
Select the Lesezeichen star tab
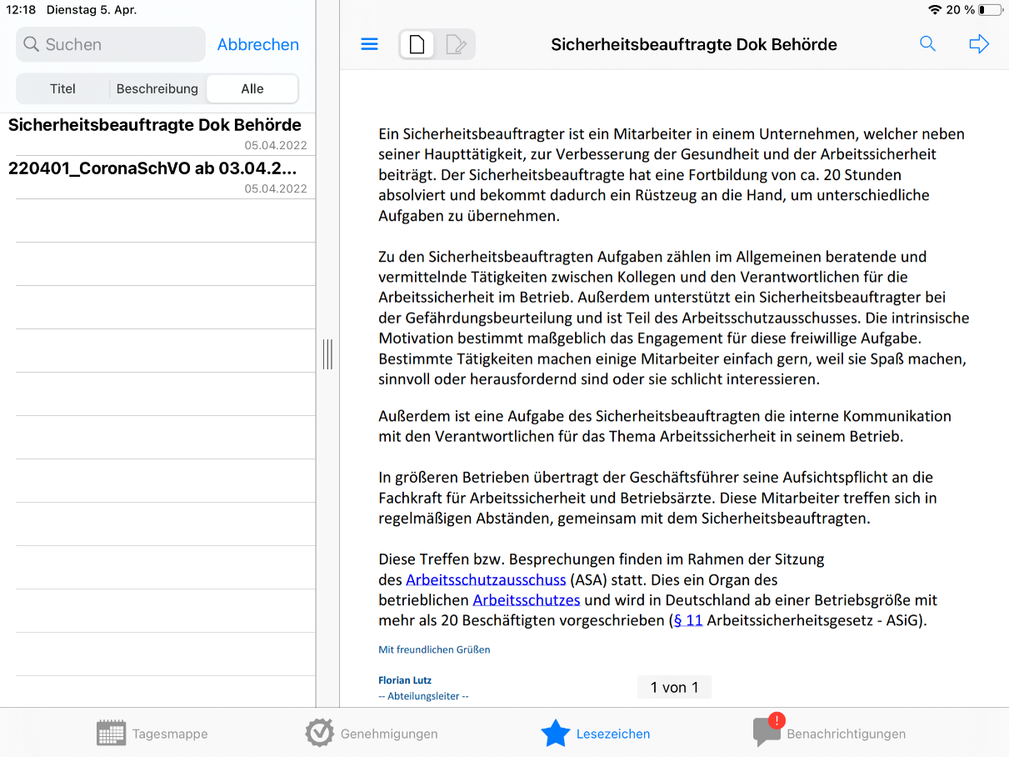pyautogui.click(x=596, y=734)
